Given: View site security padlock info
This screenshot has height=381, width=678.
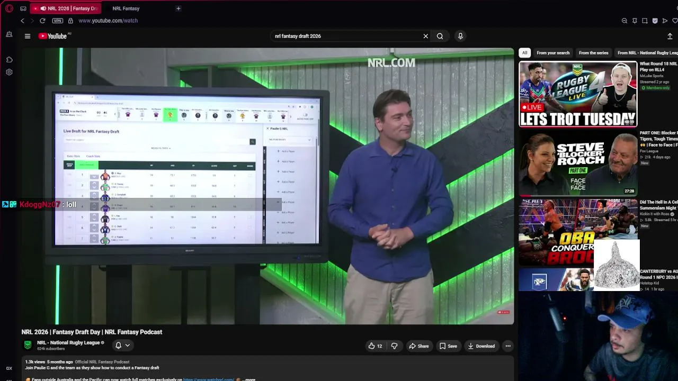Looking at the screenshot, I should (x=69, y=21).
